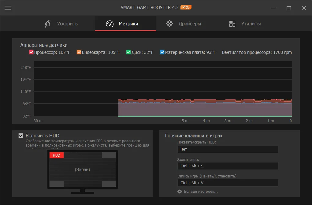Toggle the Видеокарта sensor checkbox
The width and height of the screenshot is (312, 205).
pyautogui.click(x=79, y=52)
